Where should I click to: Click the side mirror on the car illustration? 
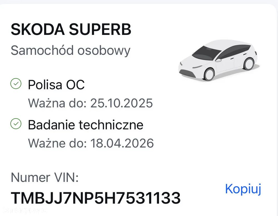(x=219, y=60)
